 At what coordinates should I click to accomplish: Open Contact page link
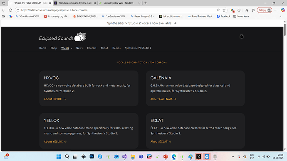pyautogui.click(x=92, y=48)
